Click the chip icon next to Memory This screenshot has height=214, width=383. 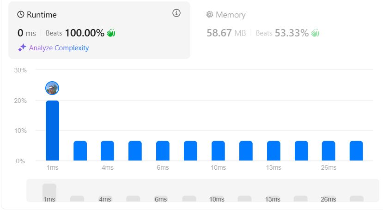click(210, 15)
